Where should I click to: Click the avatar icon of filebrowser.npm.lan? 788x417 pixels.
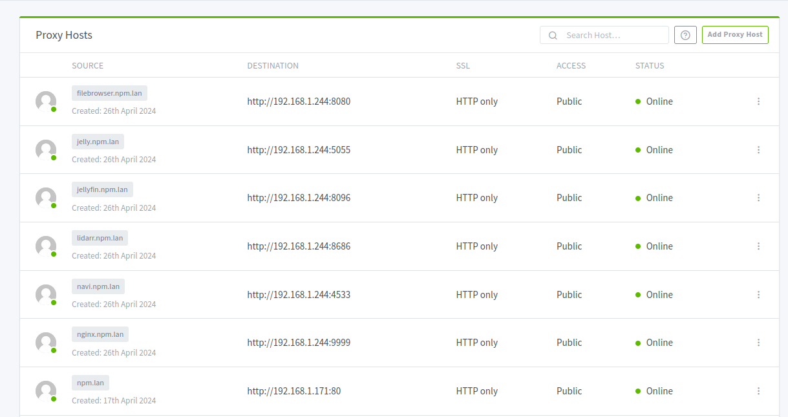pos(46,102)
